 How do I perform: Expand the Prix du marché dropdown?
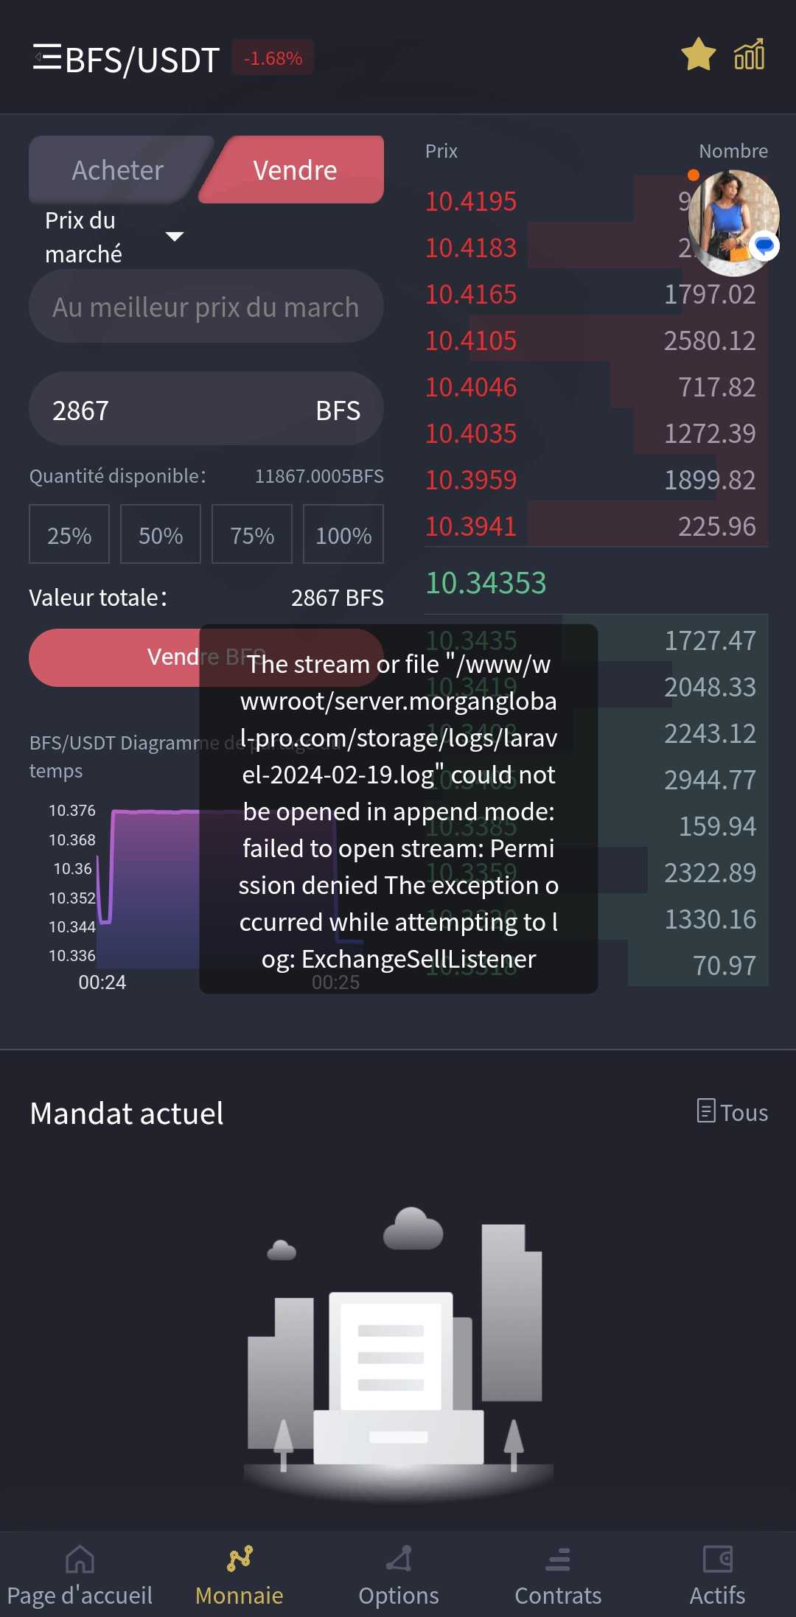(x=174, y=237)
